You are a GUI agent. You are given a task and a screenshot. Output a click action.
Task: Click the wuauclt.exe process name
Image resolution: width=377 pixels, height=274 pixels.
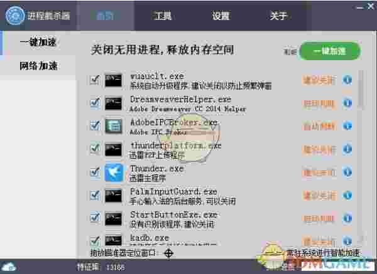[x=156, y=76]
